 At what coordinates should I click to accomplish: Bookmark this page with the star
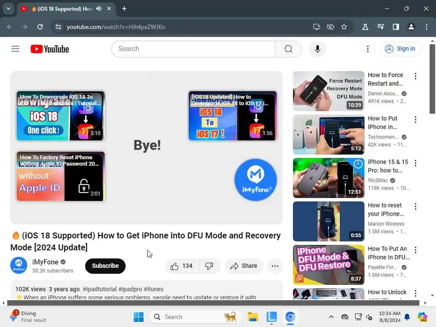(x=344, y=27)
